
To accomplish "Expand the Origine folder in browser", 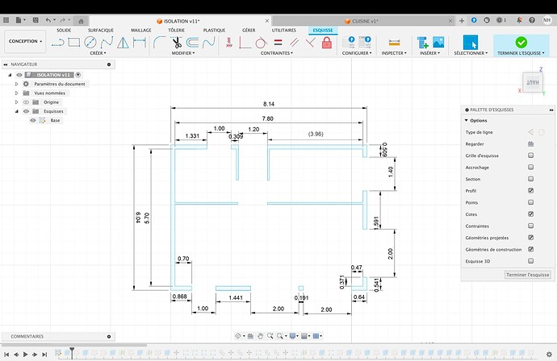I will (x=16, y=102).
